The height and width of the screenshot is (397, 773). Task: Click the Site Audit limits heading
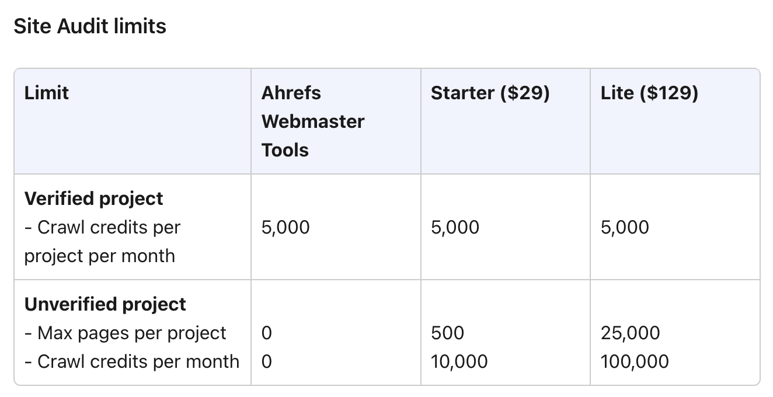[90, 26]
